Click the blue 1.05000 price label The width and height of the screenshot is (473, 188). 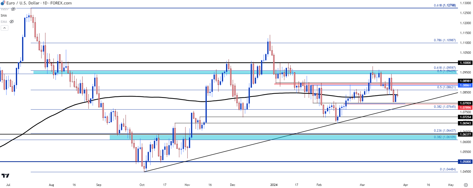[465, 162]
